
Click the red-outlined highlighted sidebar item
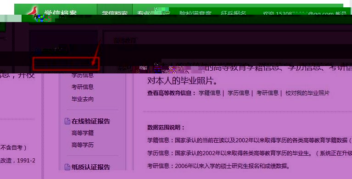[66, 63]
